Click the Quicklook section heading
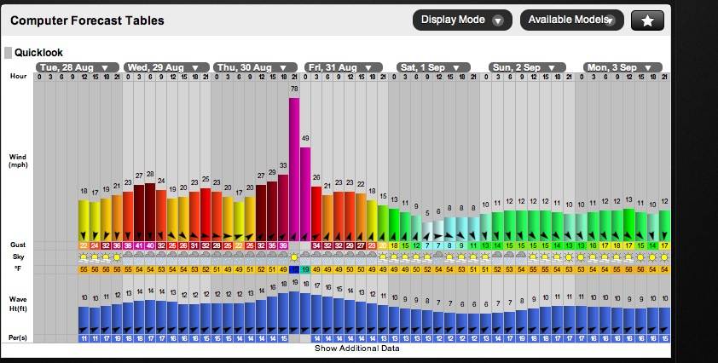 click(x=38, y=53)
